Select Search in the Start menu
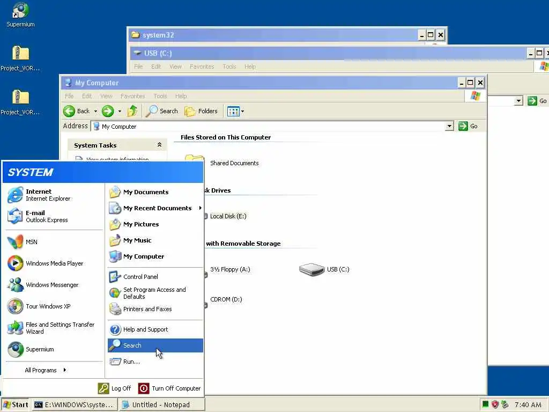This screenshot has height=412, width=549. pyautogui.click(x=155, y=345)
